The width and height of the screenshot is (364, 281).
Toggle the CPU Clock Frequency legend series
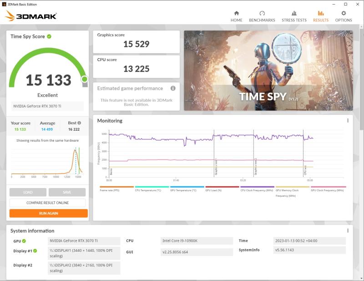tap(257, 189)
